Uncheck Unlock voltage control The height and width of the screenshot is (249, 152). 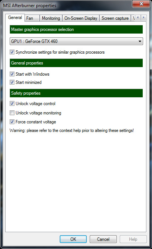click(x=12, y=104)
